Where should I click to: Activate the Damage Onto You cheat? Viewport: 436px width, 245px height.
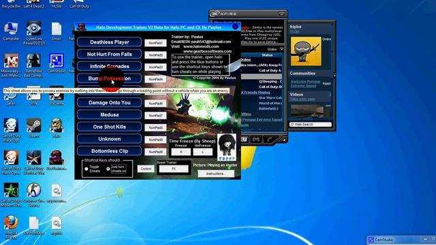point(109,103)
